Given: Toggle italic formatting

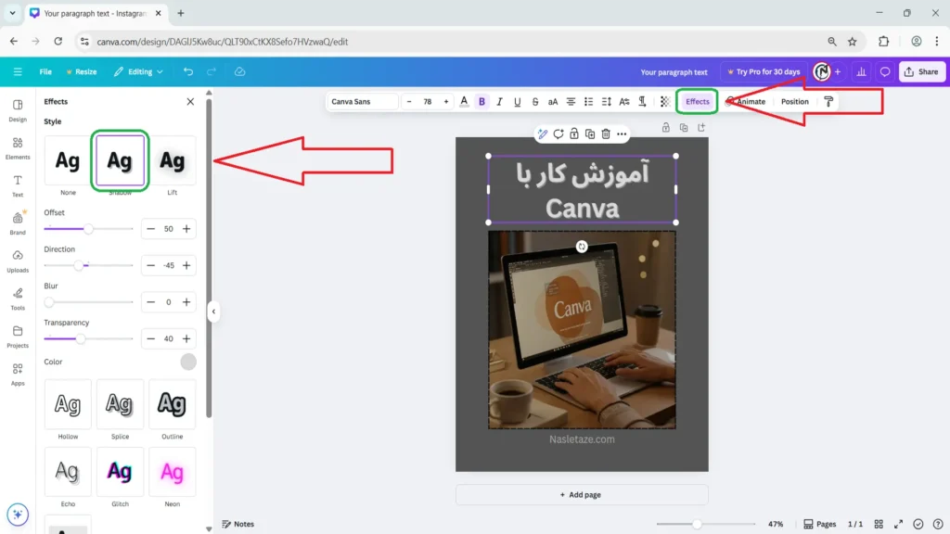Looking at the screenshot, I should coord(499,102).
